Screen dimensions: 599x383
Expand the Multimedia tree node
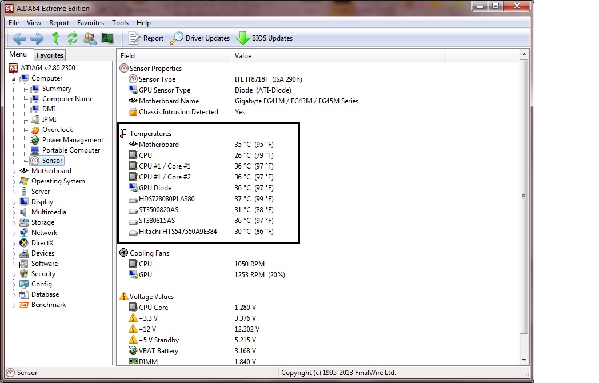coord(14,213)
